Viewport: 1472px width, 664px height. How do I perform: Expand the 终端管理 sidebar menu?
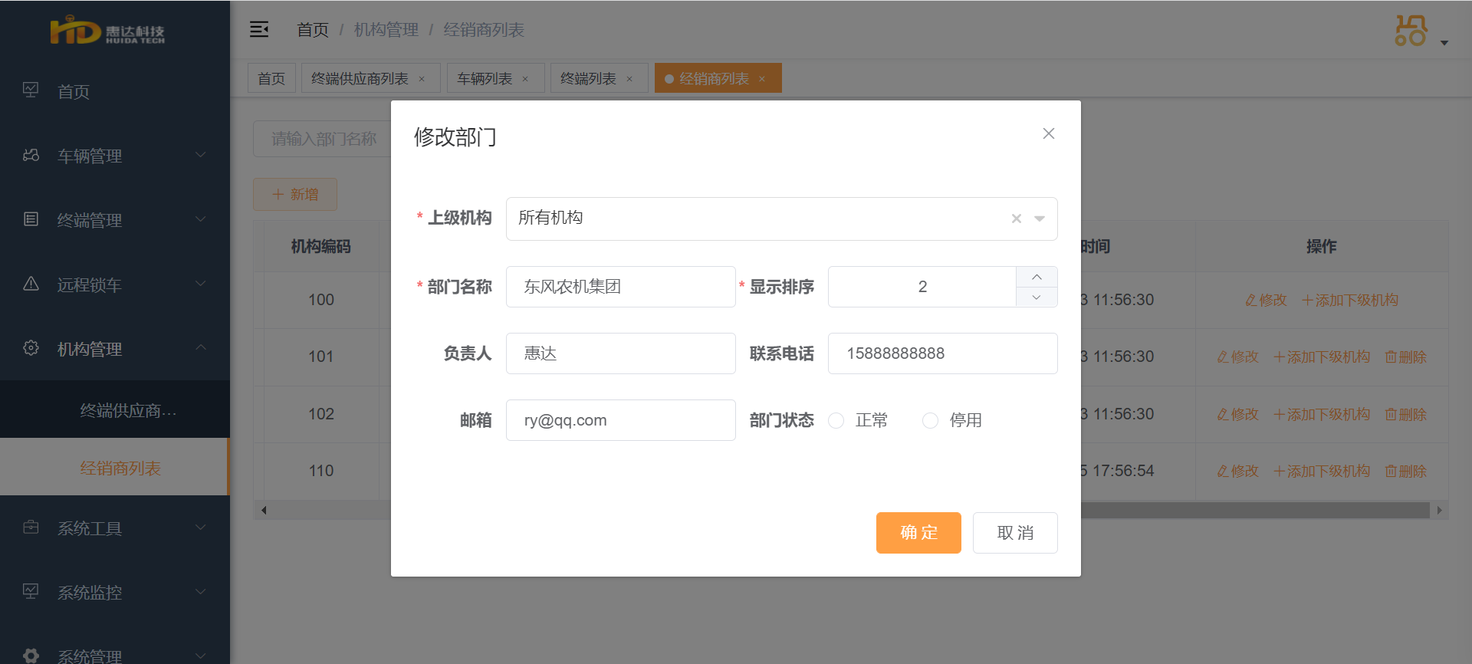click(x=115, y=220)
